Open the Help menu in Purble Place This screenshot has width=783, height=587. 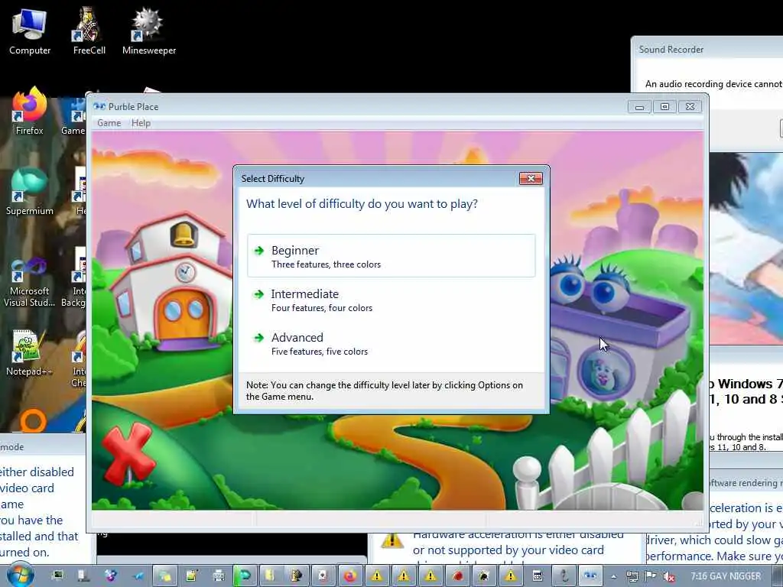coord(141,123)
